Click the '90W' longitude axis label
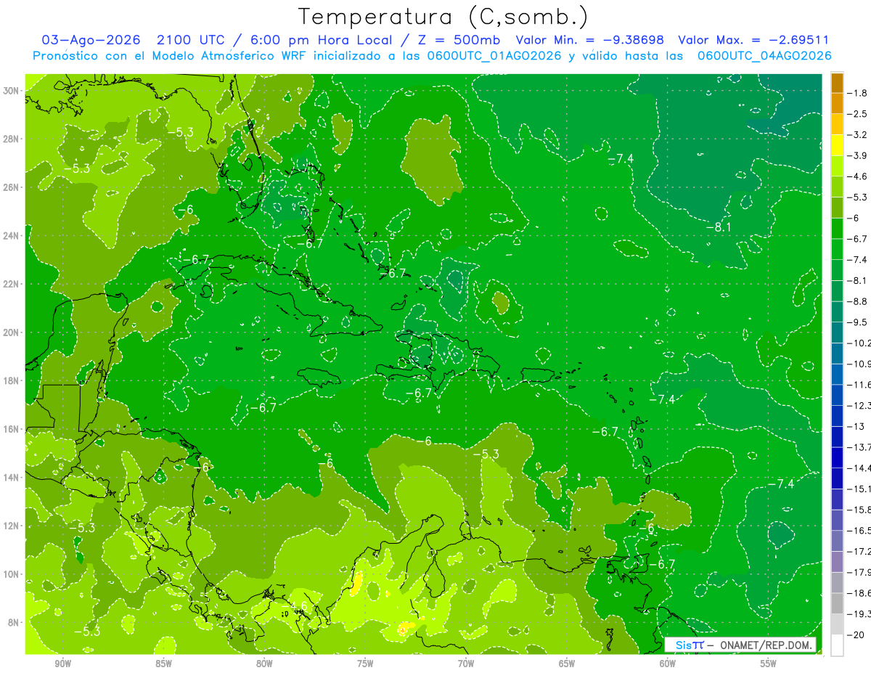The width and height of the screenshot is (871, 673). point(62,664)
